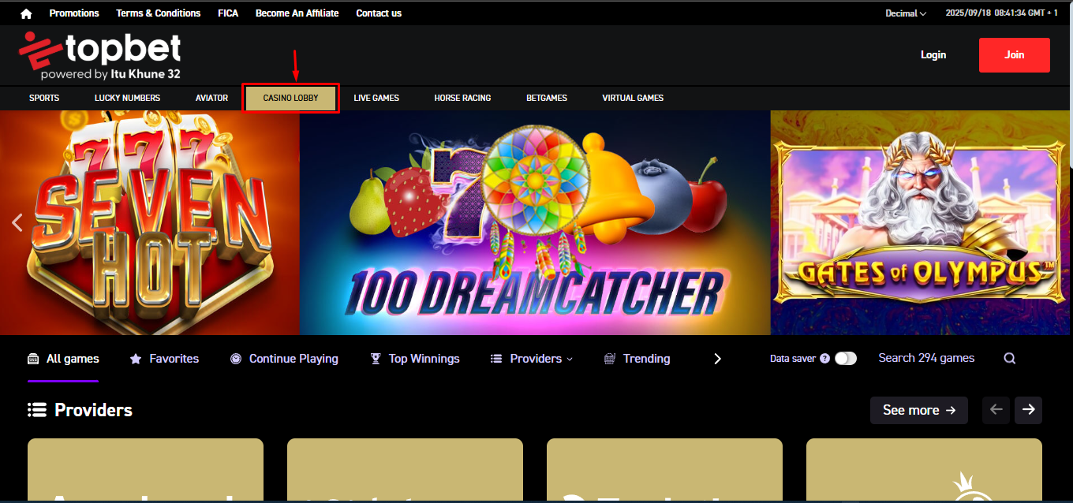This screenshot has height=503, width=1073.
Task: Open the Decimal odds format dropdown
Action: coord(904,13)
